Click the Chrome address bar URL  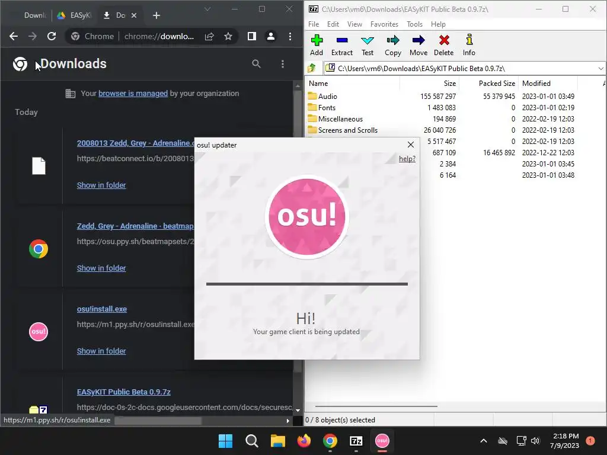tap(159, 36)
